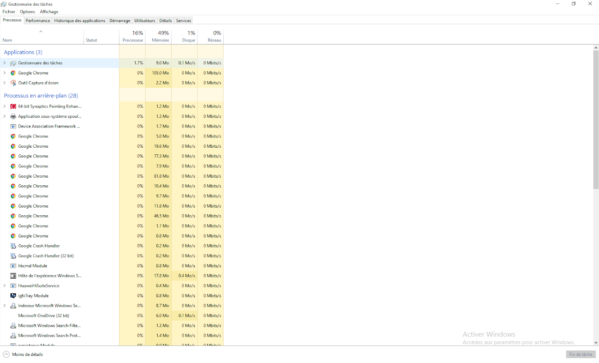Click the Synaptics Pointing Enhancer red icon

[x=13, y=107]
